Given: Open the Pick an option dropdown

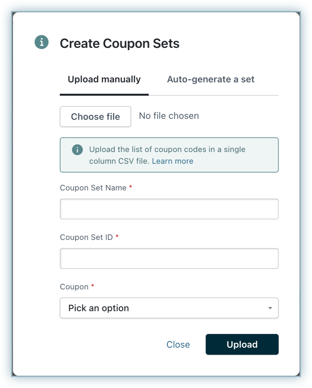Looking at the screenshot, I should point(163,308).
